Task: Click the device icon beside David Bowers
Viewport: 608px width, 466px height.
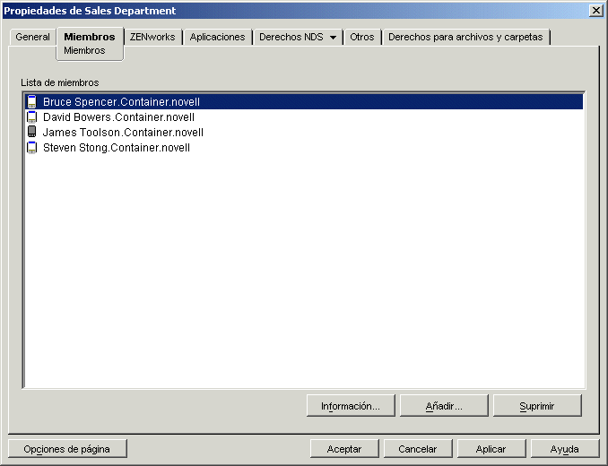Action: tap(31, 117)
